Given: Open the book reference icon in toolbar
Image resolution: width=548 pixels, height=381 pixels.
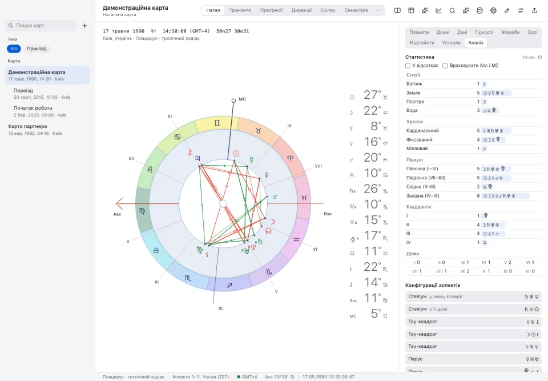Looking at the screenshot, I should point(397,10).
